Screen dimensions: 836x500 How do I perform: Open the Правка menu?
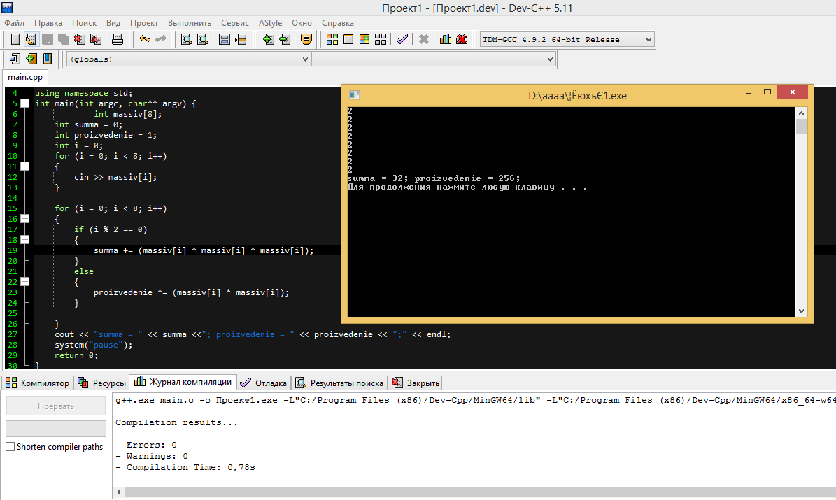tap(48, 23)
